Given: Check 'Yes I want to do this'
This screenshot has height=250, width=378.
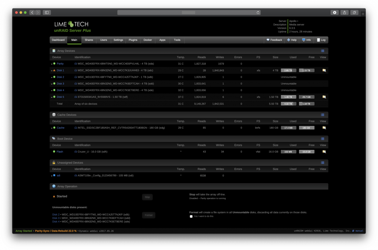Looking at the screenshot, I should 191,216.
